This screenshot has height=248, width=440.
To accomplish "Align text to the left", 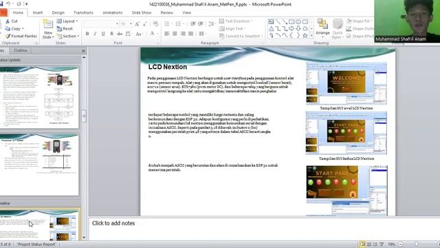I will [x=167, y=34].
